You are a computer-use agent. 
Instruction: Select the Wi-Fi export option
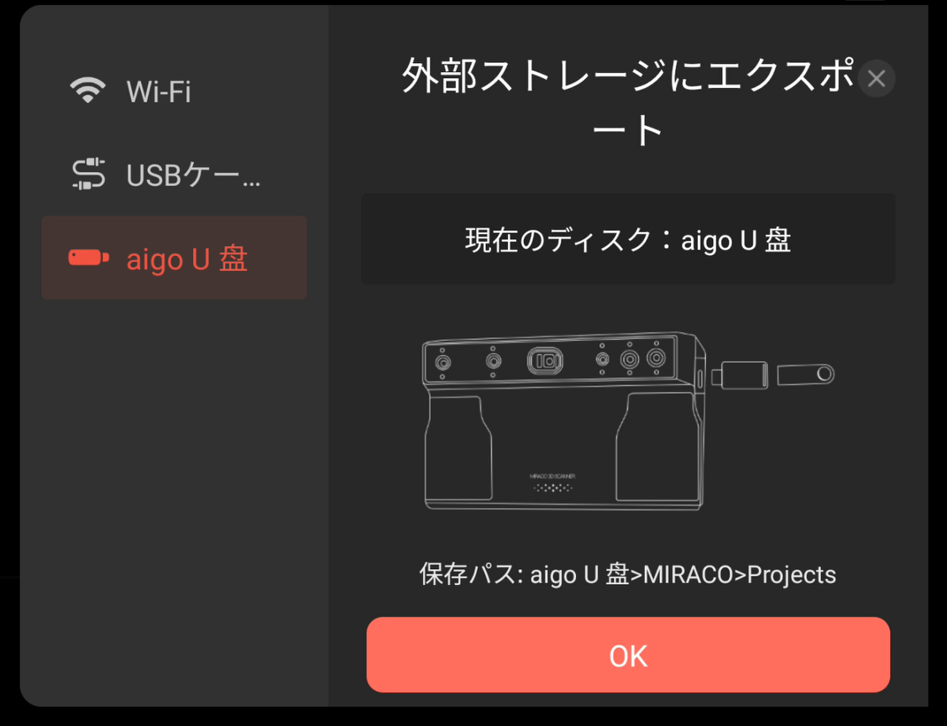tap(174, 91)
